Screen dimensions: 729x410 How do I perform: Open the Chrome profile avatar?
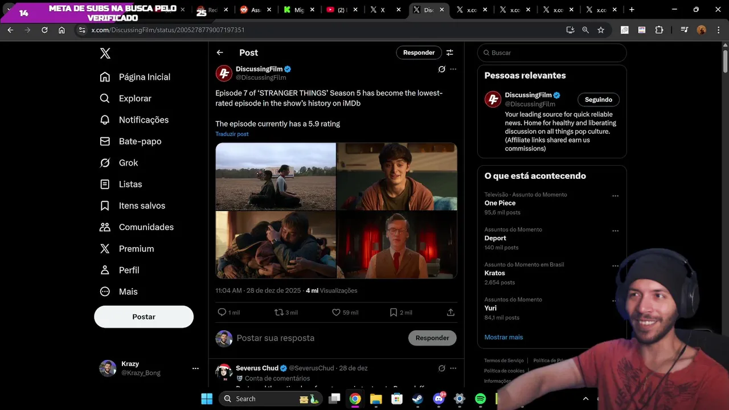702,30
